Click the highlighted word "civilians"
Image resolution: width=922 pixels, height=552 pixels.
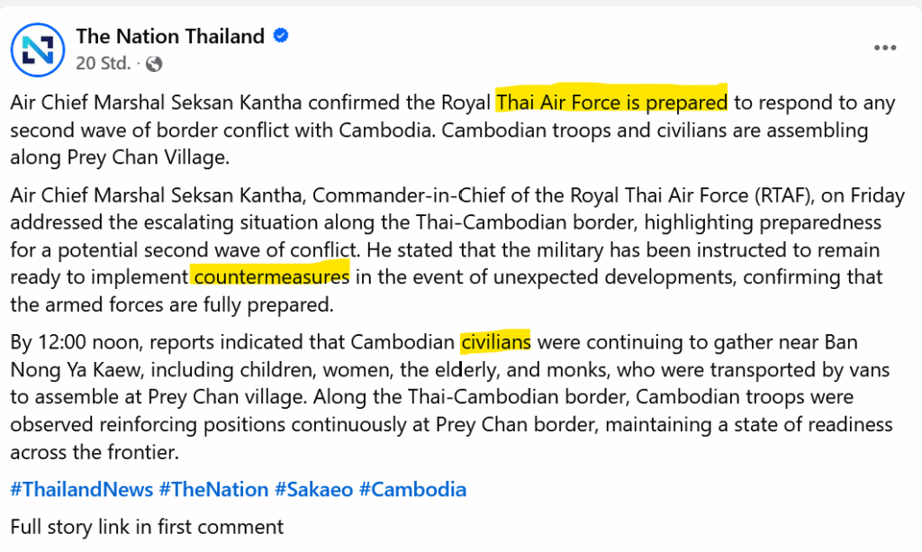(495, 342)
